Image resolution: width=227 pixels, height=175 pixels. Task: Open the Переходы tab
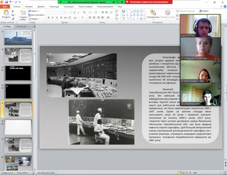pos(54,7)
